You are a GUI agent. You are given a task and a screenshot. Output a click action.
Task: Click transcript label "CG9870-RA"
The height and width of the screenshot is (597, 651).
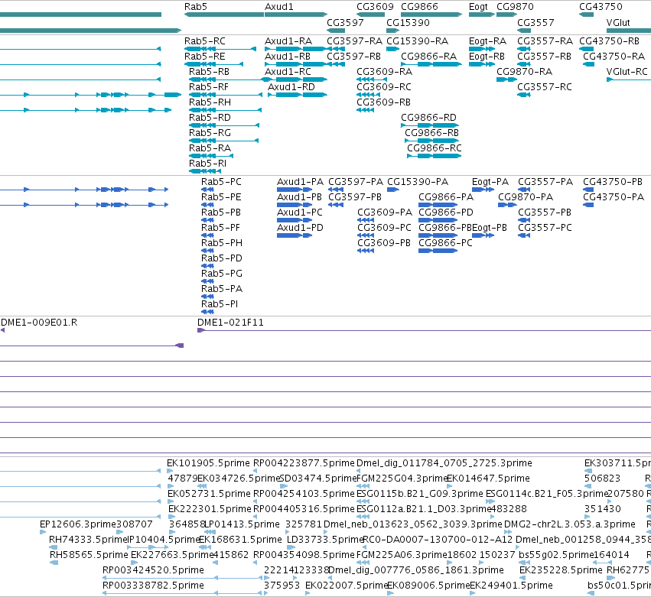524,72
